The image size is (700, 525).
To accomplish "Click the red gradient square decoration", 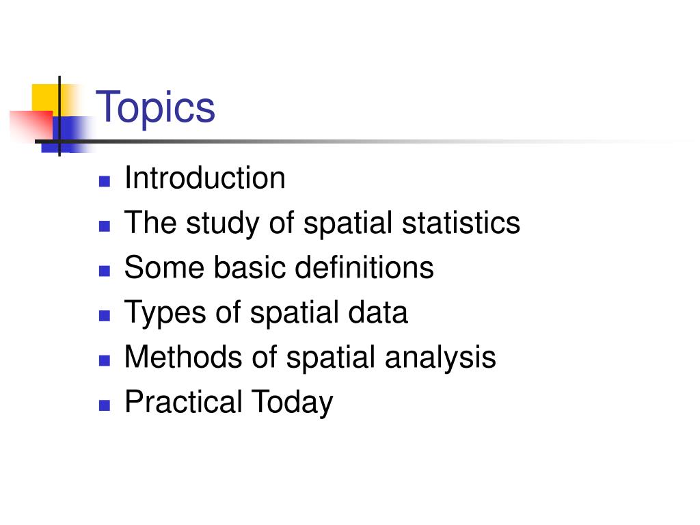I will coord(31,125).
